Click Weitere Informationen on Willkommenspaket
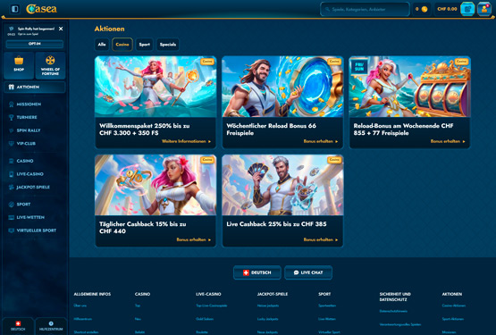The height and width of the screenshot is (335, 496). click(x=186, y=141)
